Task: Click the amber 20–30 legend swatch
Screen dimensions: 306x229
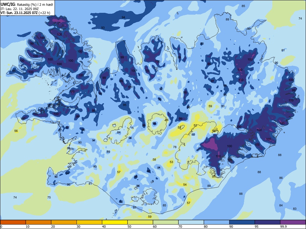Action: click(64, 222)
